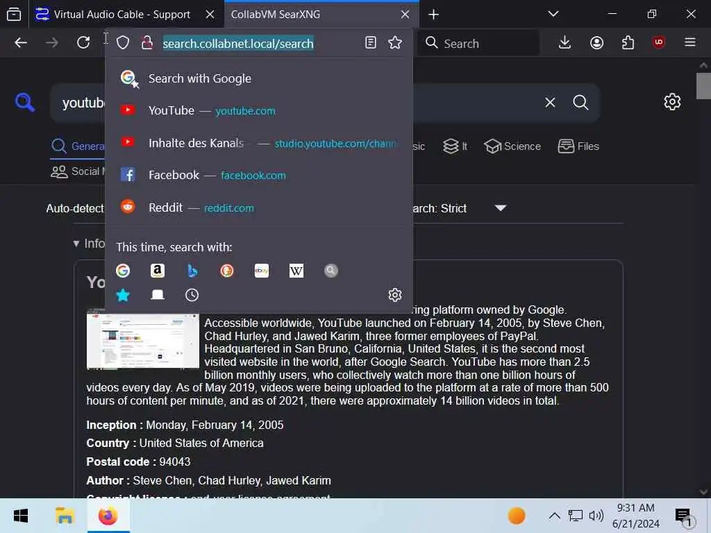Open volume control in tray
Image resolution: width=711 pixels, height=533 pixels.
[596, 516]
